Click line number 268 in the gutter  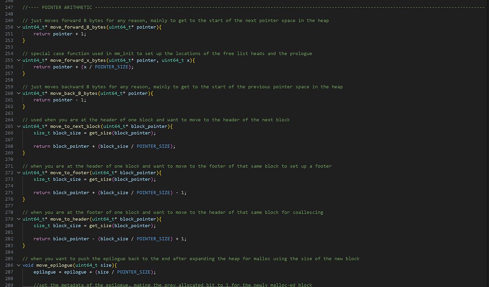pyautogui.click(x=9, y=146)
